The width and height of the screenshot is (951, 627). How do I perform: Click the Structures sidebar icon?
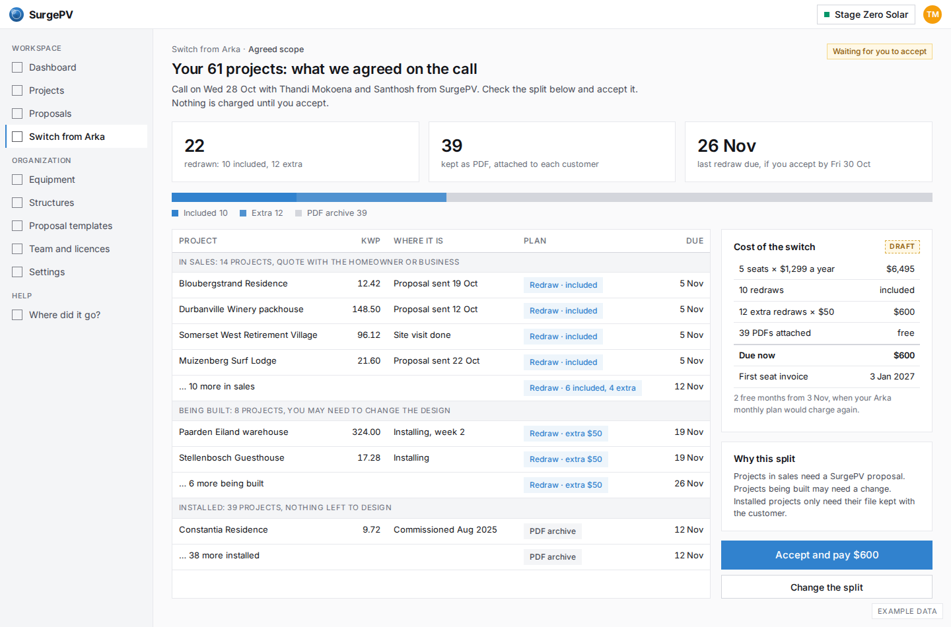pyautogui.click(x=17, y=203)
